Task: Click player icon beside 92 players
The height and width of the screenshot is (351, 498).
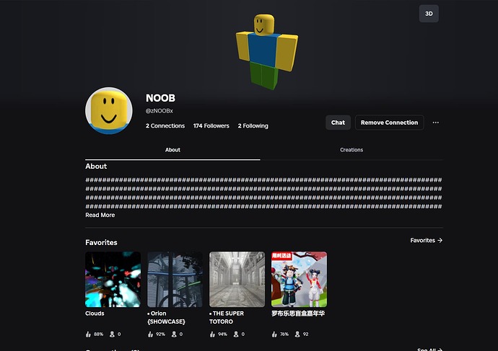Action: click(x=297, y=334)
